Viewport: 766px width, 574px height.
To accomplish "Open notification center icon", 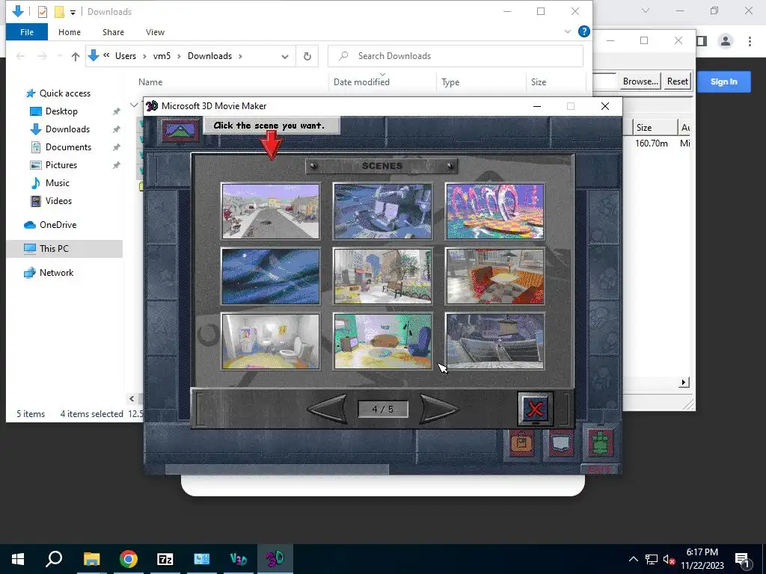I will [x=742, y=559].
